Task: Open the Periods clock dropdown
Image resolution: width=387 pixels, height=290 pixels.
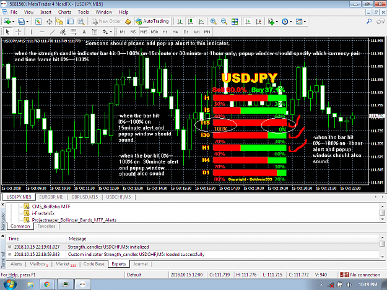Action: tap(287, 22)
